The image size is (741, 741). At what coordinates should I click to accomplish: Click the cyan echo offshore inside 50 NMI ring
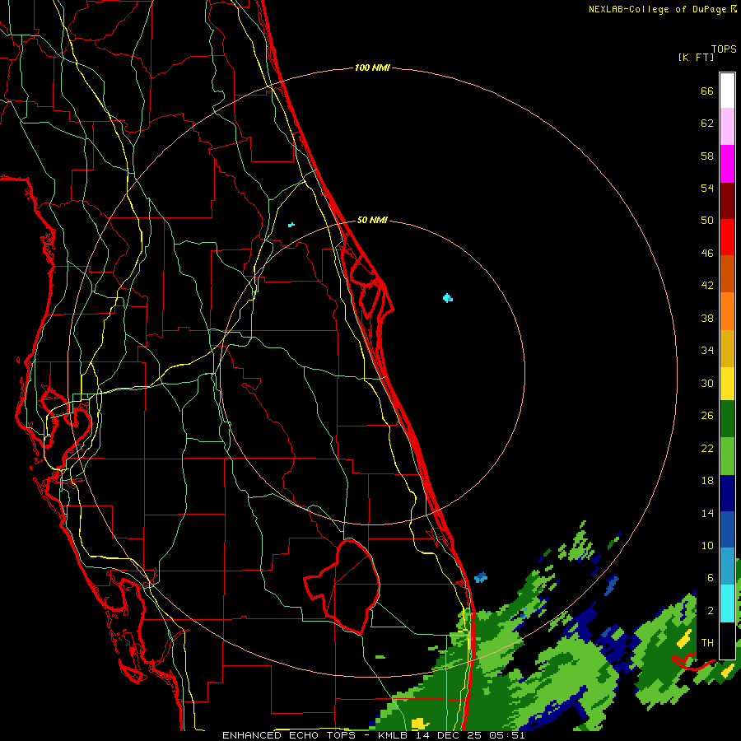point(448,298)
